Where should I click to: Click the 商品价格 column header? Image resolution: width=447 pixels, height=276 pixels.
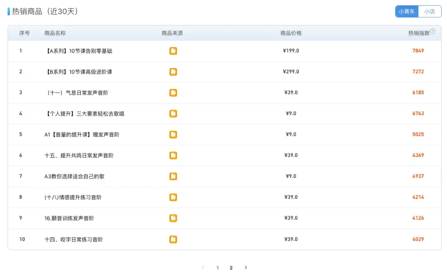(291, 33)
